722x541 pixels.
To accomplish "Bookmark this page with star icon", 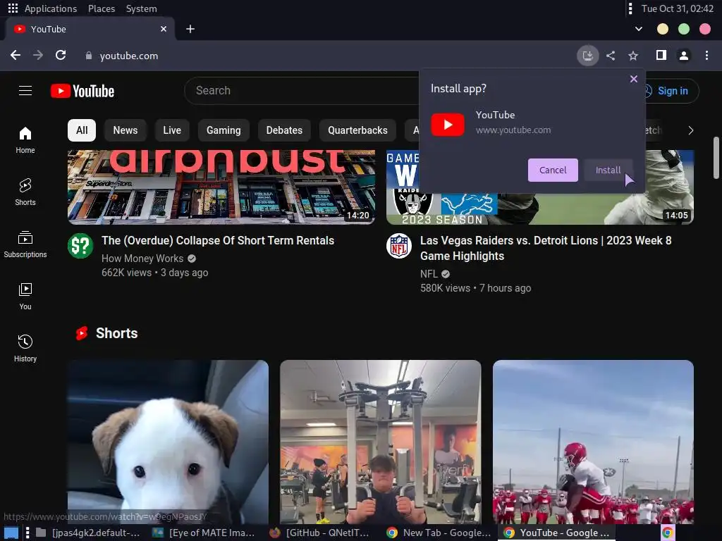I will pyautogui.click(x=633, y=56).
